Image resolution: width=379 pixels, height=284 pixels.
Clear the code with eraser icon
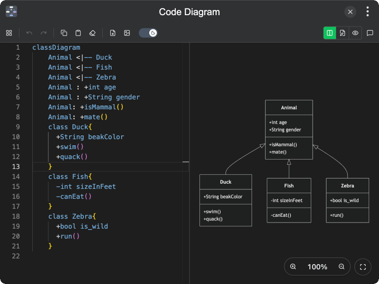[92, 33]
